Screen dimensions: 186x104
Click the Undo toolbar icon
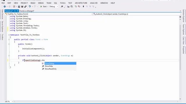(x=30, y=7)
